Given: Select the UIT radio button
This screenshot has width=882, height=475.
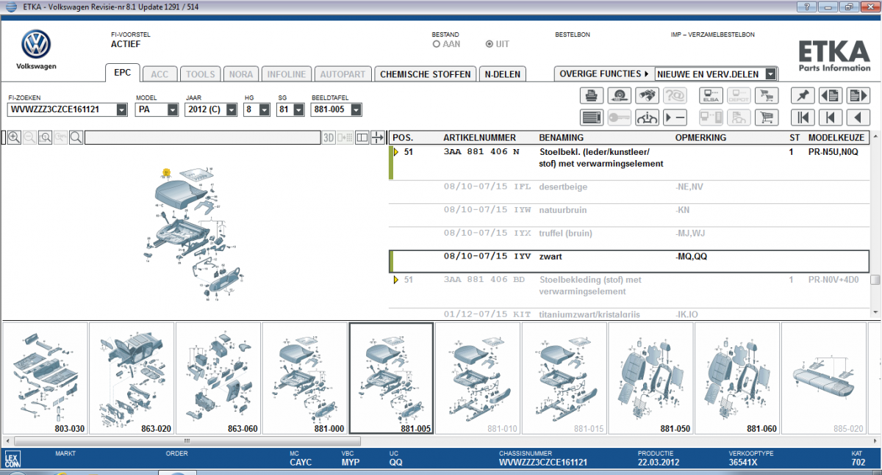Looking at the screenshot, I should pyautogui.click(x=490, y=44).
